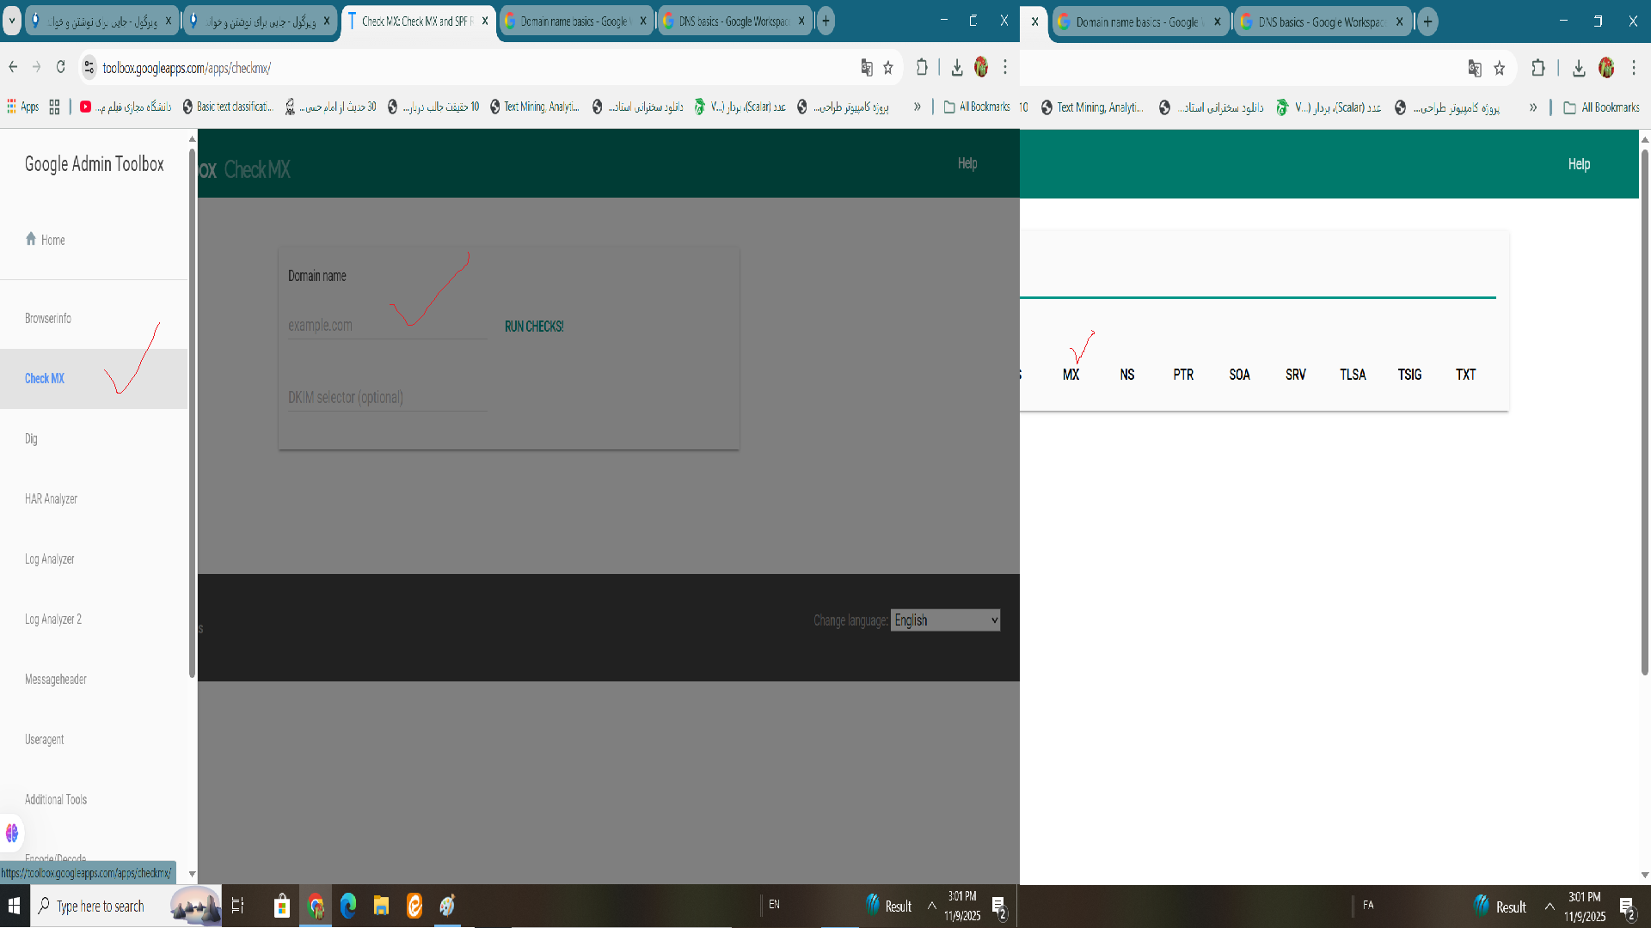1651x928 pixels.
Task: Select the SOA record type
Action: [1239, 375]
